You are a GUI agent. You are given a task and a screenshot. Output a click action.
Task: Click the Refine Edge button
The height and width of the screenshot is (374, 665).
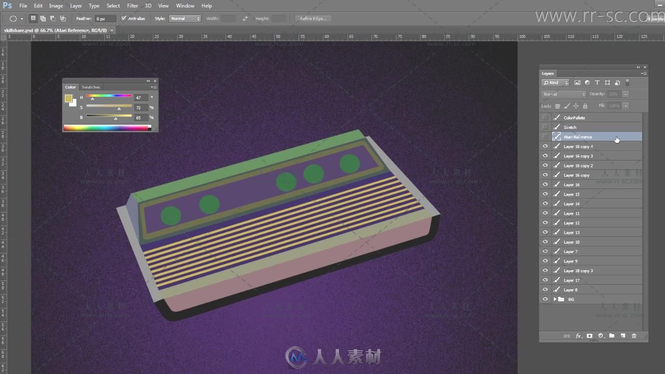(x=313, y=19)
